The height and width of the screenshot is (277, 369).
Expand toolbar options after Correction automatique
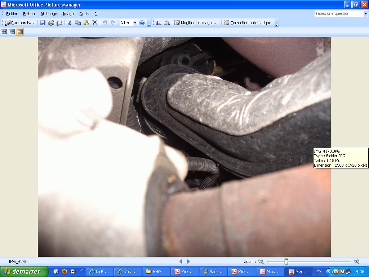click(276, 24)
